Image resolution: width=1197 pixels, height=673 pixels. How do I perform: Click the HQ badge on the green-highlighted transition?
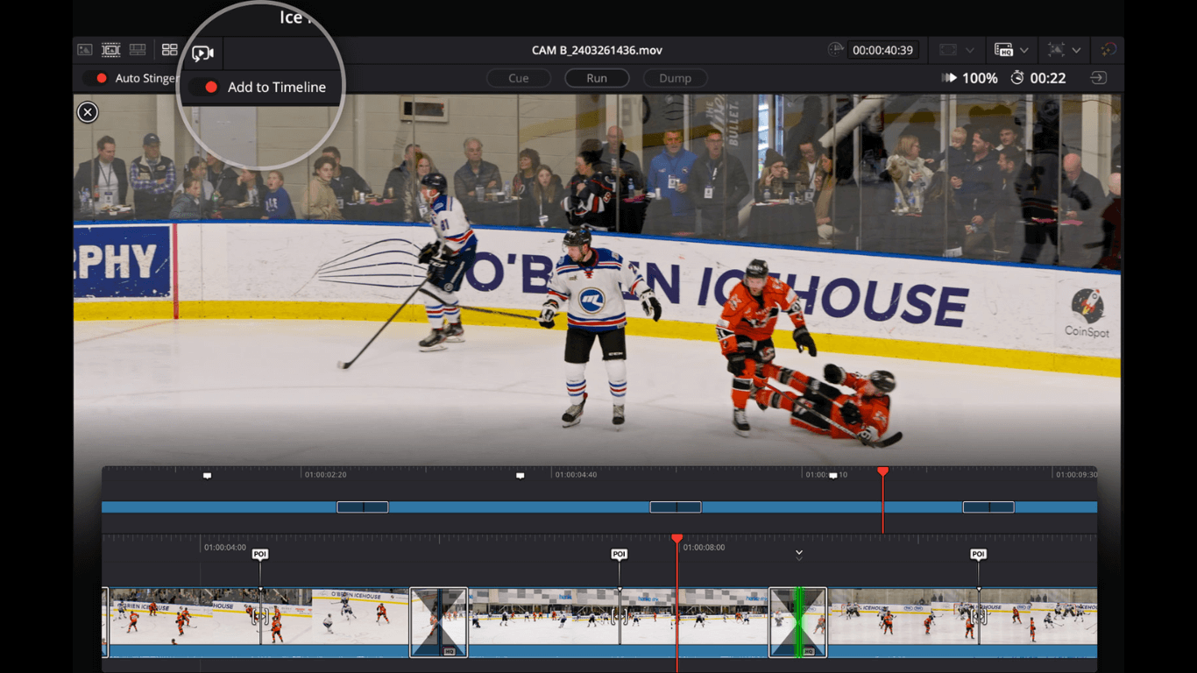pos(809,651)
